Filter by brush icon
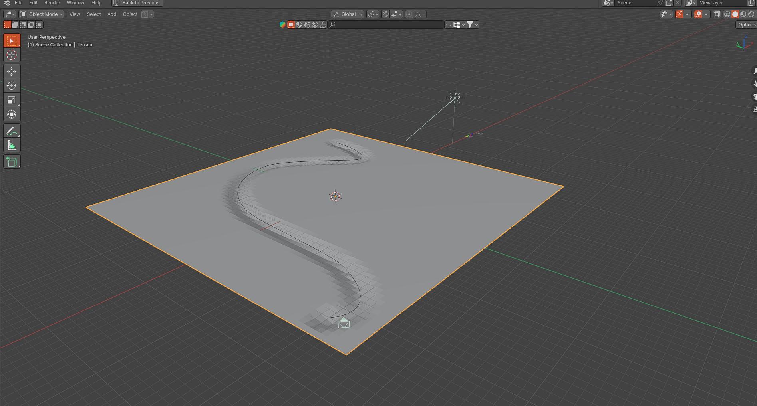The height and width of the screenshot is (406, 757). click(323, 25)
